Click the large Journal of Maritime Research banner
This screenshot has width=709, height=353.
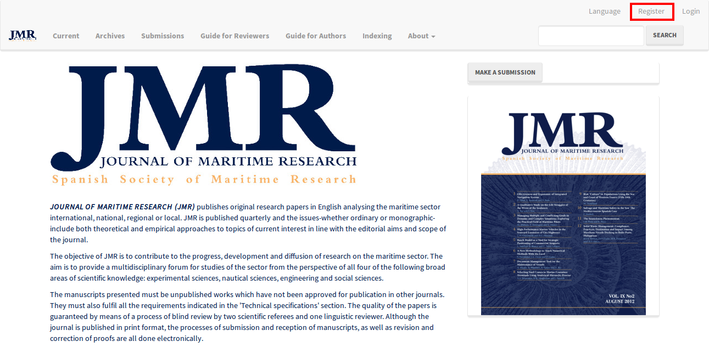[203, 125]
